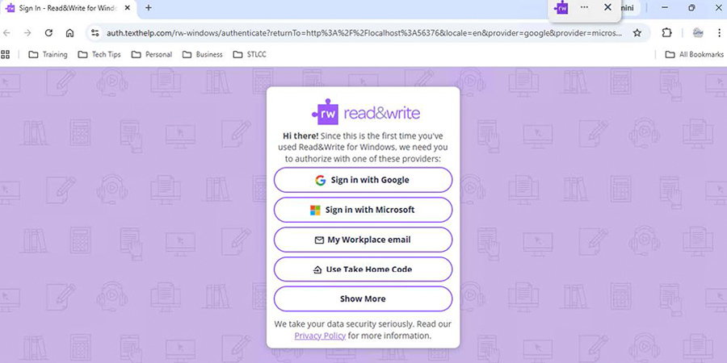Open the browser extensions puzzle icon

click(x=666, y=33)
